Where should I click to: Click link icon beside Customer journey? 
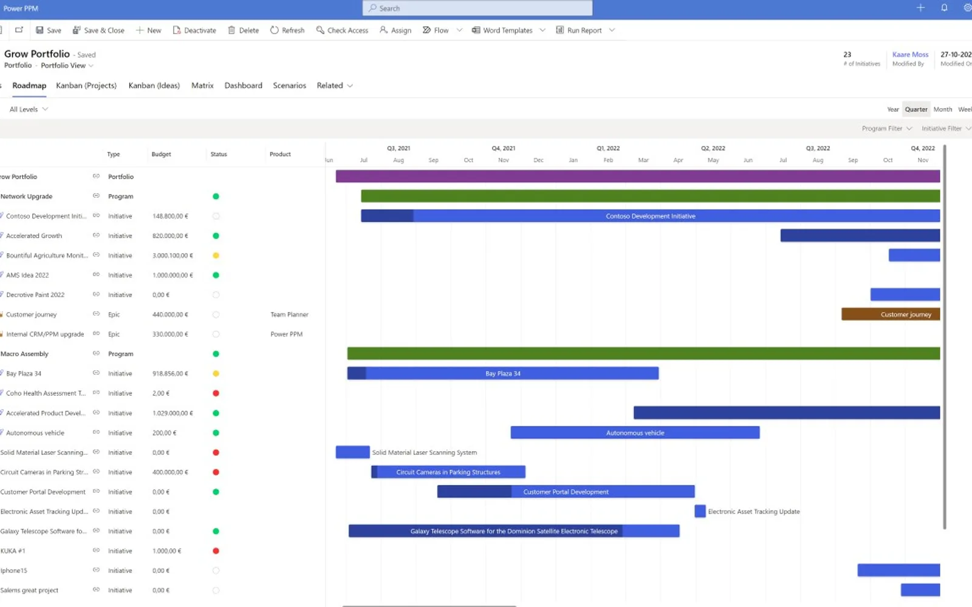96,314
